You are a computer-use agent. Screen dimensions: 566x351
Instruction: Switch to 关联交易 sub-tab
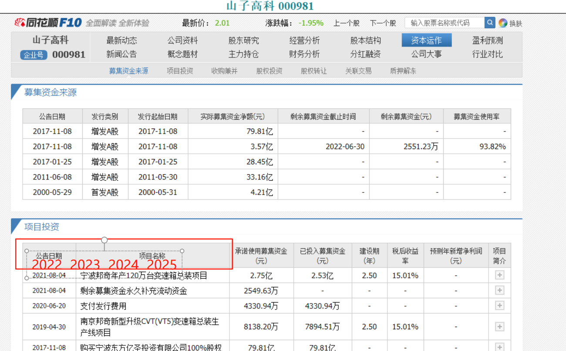(358, 71)
